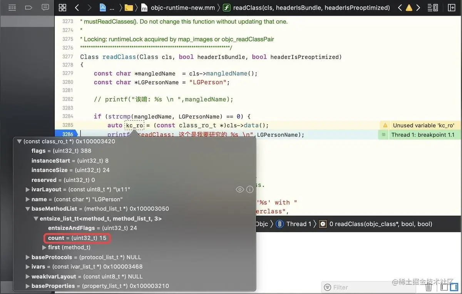Screen dimensions: 462x294
Task: Select the instanceSize = 24 row
Action: pyautogui.click(x=134, y=170)
